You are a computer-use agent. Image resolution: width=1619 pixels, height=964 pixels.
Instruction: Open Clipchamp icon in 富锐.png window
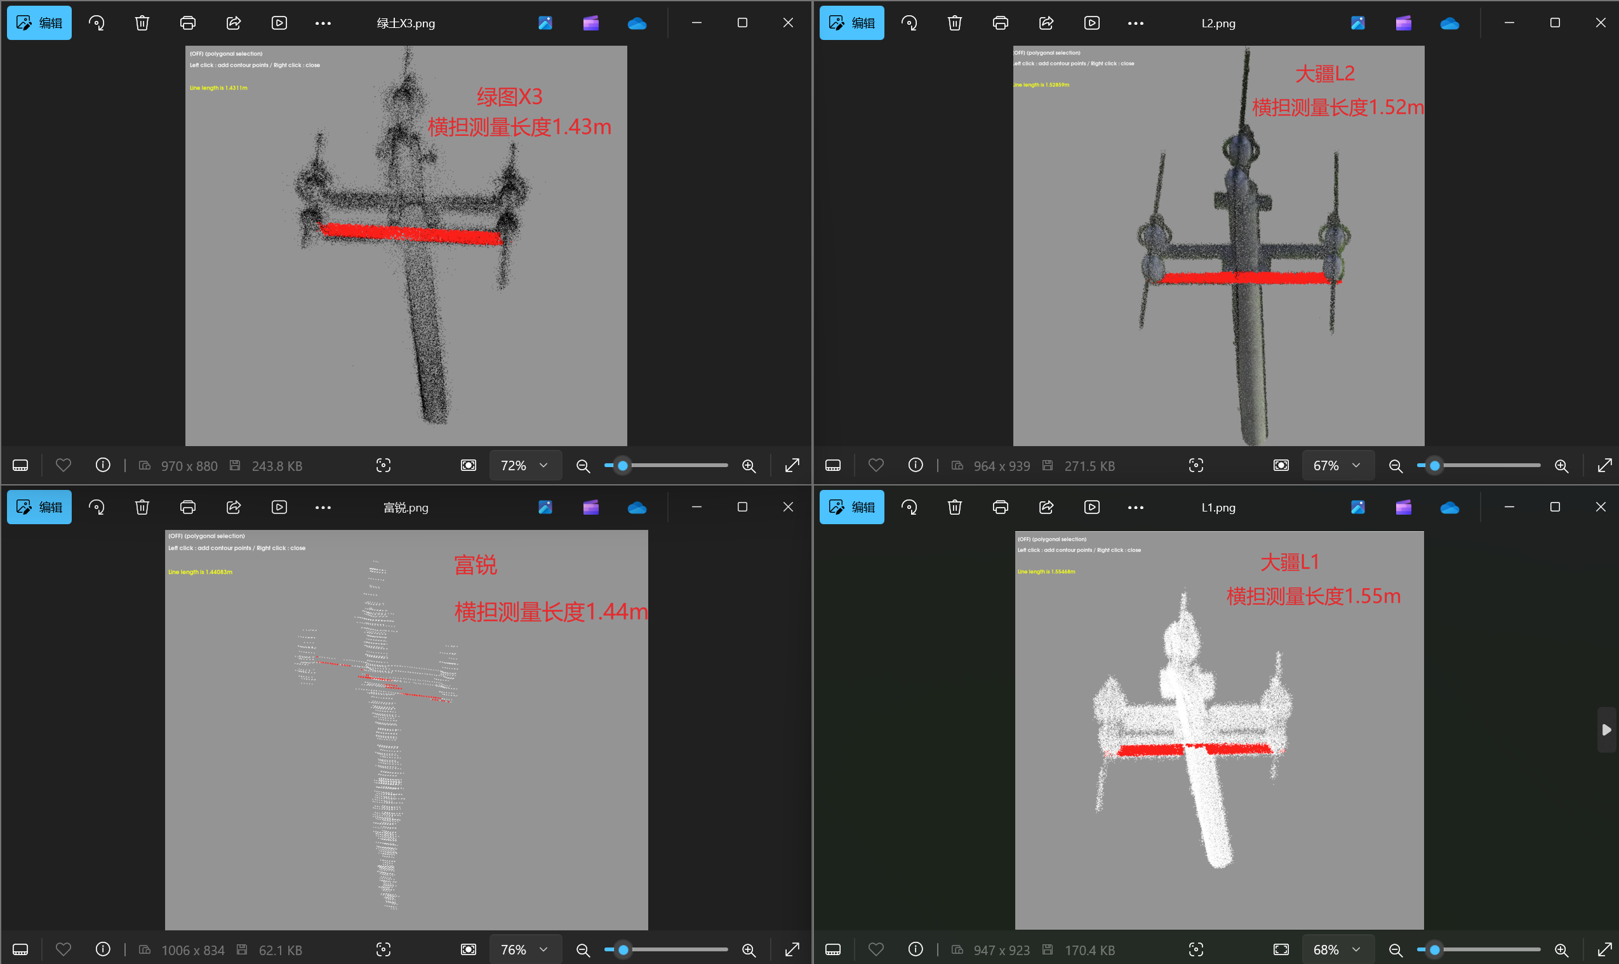[590, 507]
